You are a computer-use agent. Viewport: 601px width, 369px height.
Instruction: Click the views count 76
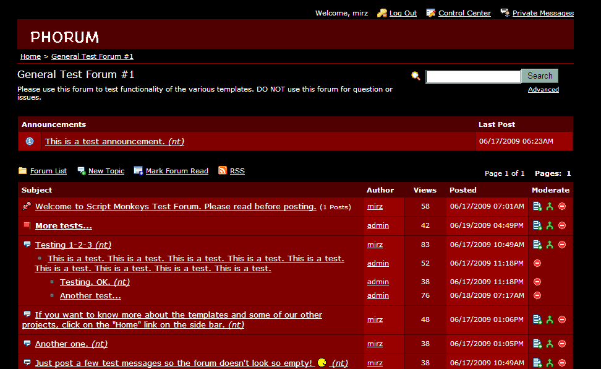(x=425, y=295)
